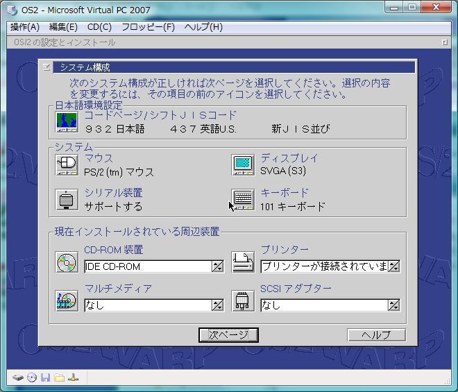Select the keyboard settings icon
This screenshot has width=458, height=392.
pos(243,200)
